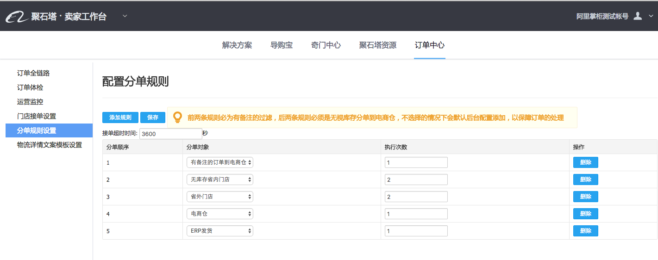Viewport: 658px width, 260px height.
Task: Switch to the 解决方案 tab
Action: click(x=237, y=45)
